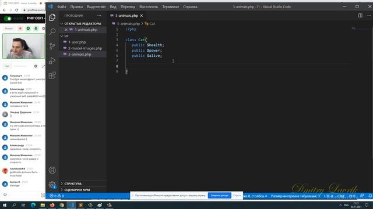This screenshot has width=373, height=209.
Task: Click the presenter webcam thumbnail
Action: click(23, 46)
